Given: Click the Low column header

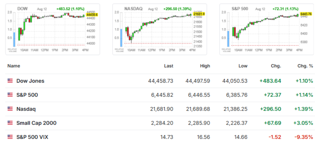Looking at the screenshot, I should pyautogui.click(x=243, y=66).
